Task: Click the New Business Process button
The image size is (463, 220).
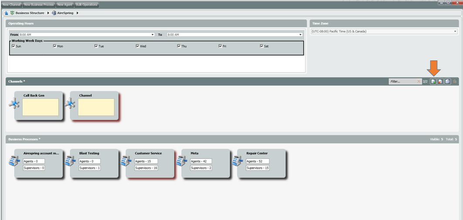Action: (x=39, y=5)
